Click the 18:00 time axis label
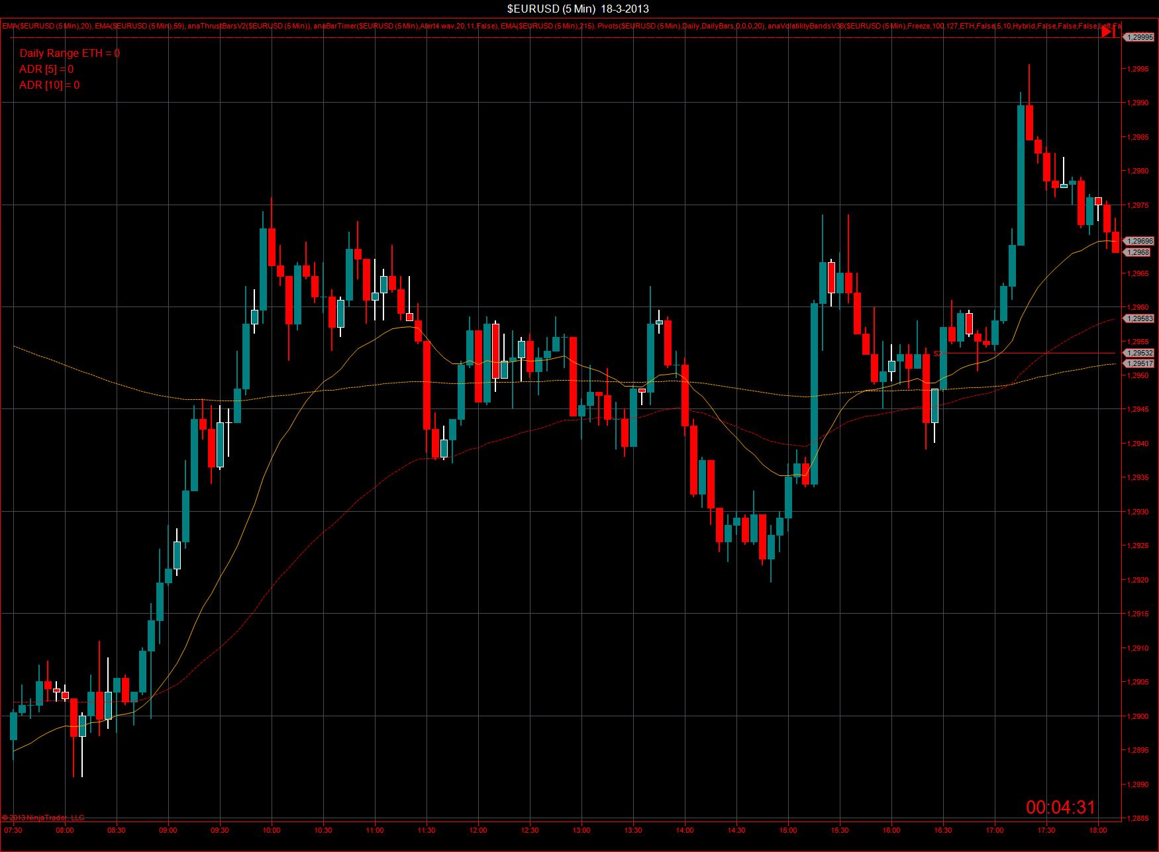The image size is (1159, 852). [x=1098, y=830]
